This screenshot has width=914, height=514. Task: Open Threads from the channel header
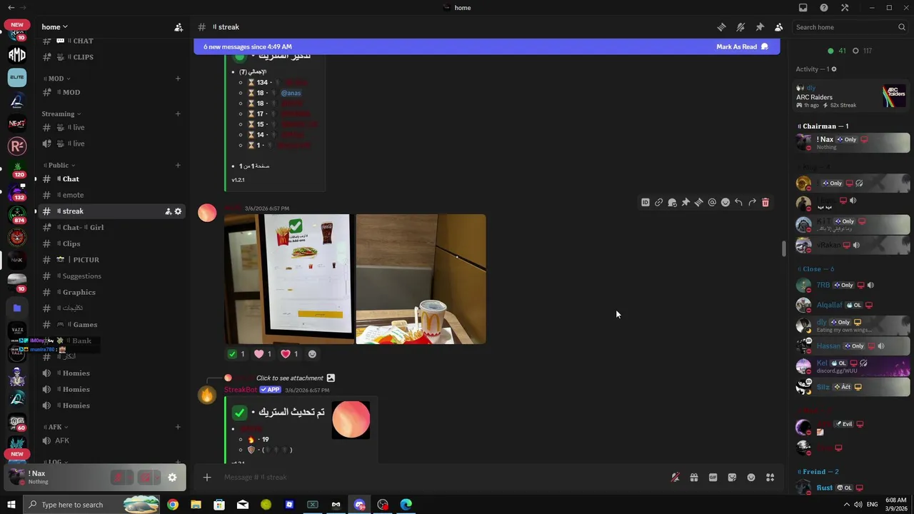coord(721,27)
